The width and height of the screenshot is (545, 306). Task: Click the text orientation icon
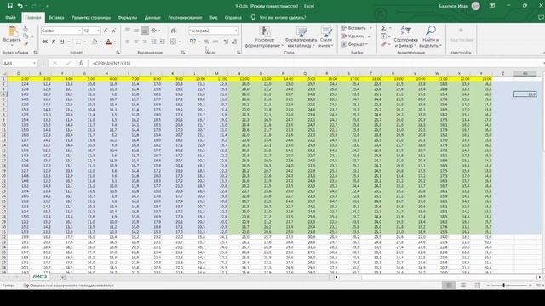click(154, 31)
